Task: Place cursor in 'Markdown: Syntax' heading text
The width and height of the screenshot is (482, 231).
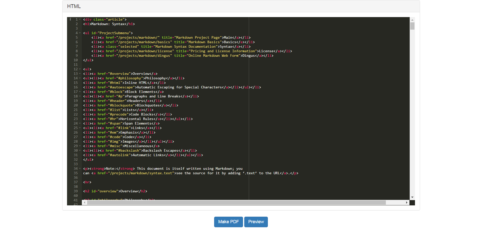Action: click(x=108, y=24)
